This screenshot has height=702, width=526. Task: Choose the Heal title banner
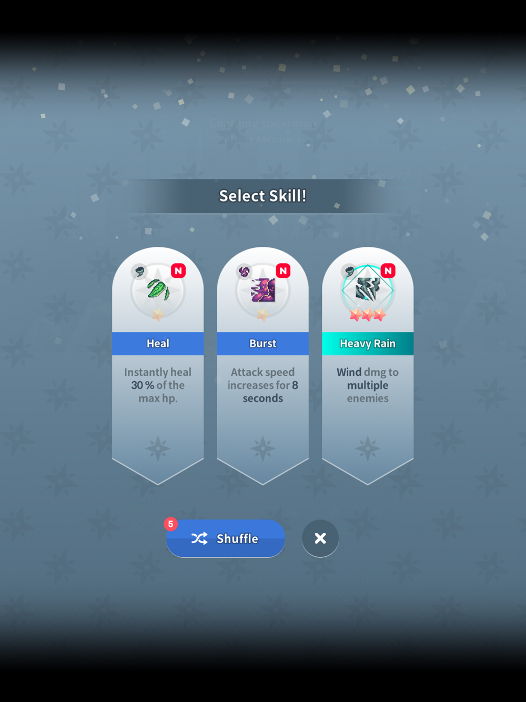pyautogui.click(x=158, y=344)
